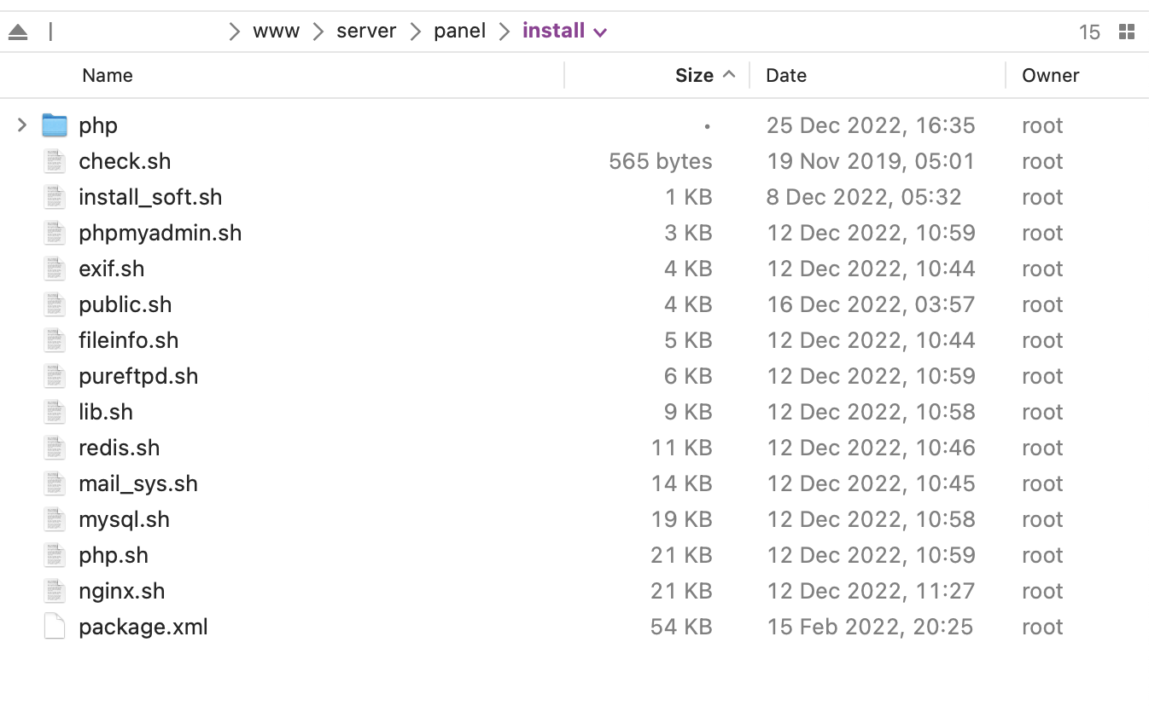
Task: Click the grid view icon at top right
Action: (x=1127, y=32)
